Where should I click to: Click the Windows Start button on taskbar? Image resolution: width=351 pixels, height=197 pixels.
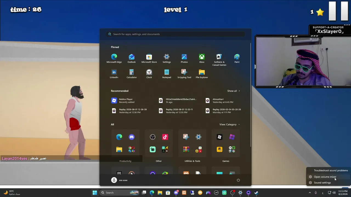95,193
